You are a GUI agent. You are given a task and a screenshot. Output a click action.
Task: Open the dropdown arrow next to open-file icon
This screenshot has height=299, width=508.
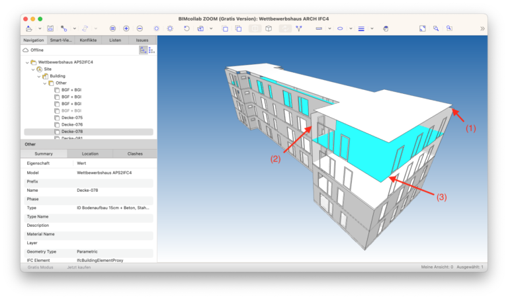point(40,28)
